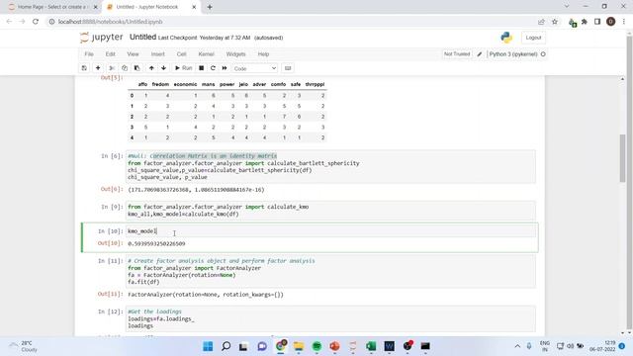Viewport: 633px width, 356px height.
Task: Paste cells below with the toolbar icon
Action: pyautogui.click(x=136, y=68)
